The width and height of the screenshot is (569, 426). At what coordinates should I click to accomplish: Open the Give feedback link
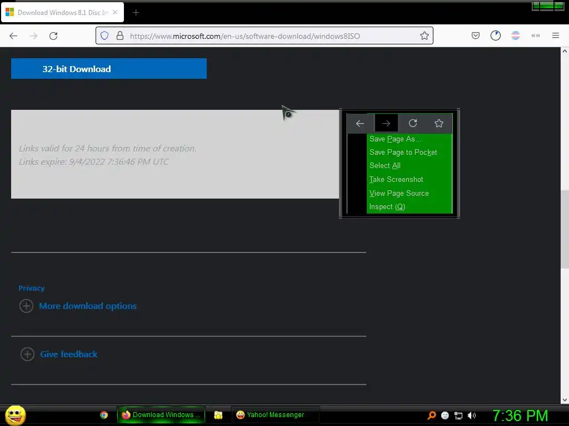68,354
